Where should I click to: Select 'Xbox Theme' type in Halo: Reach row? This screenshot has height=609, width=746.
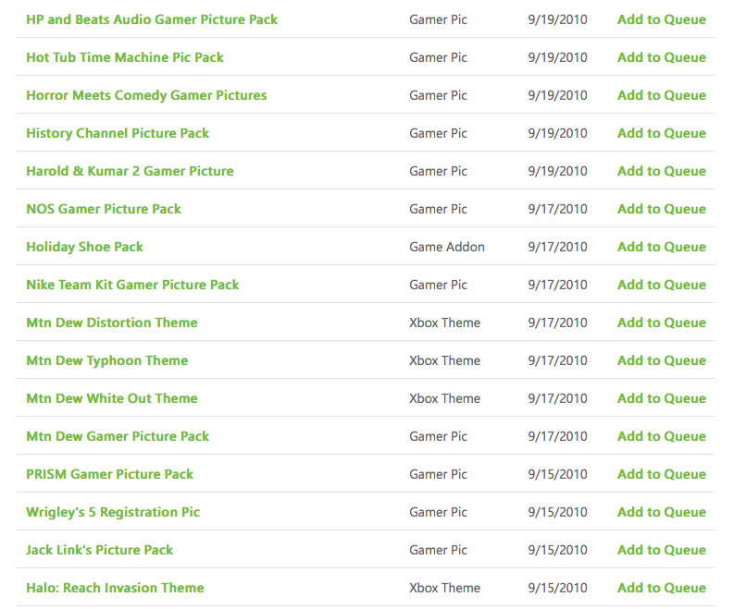point(445,588)
